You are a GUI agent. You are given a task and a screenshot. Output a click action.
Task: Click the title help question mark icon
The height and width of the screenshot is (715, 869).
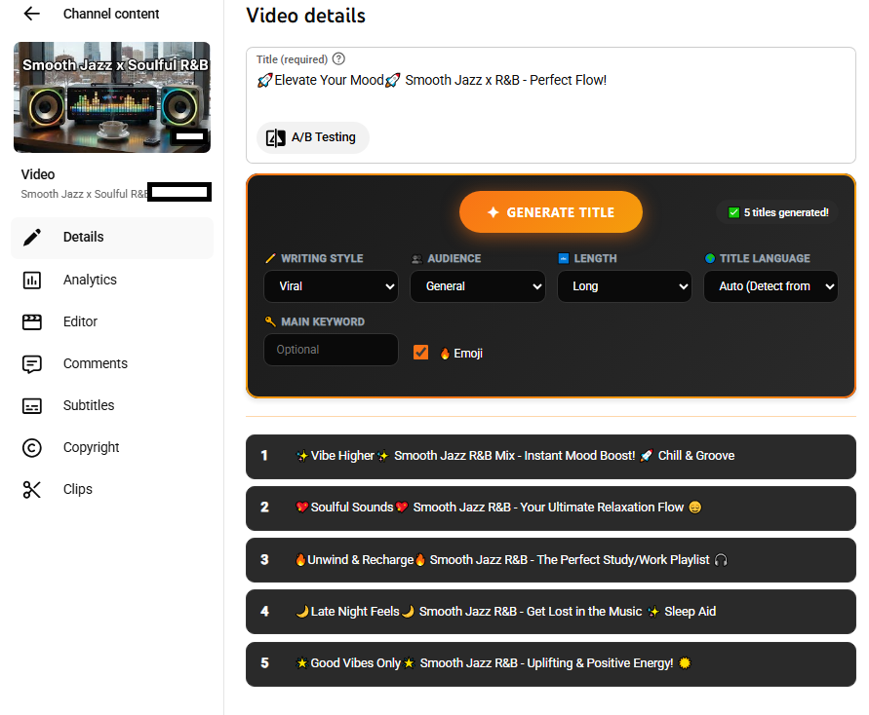[338, 59]
